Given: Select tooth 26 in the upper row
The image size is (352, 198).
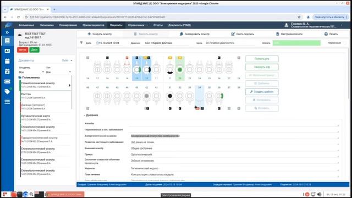Looking at the screenshot, I should 219,69.
